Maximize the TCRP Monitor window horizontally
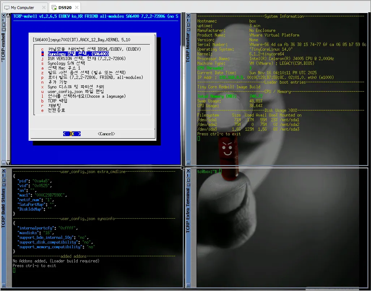Screen dimensions: 371x291 tap(188, 29)
